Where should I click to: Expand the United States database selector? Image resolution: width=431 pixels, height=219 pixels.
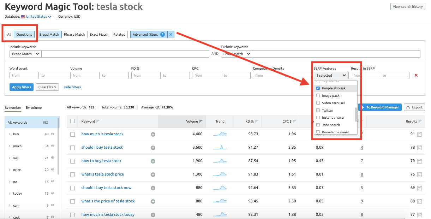(x=49, y=16)
